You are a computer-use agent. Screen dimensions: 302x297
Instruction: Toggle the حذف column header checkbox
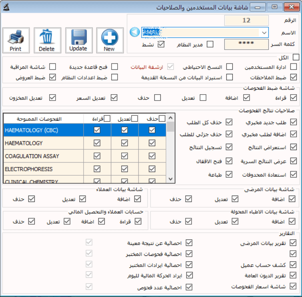[x=156, y=118]
